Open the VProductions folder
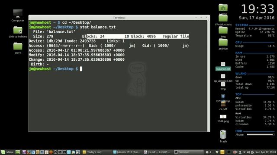The image size is (277, 155). [223, 20]
